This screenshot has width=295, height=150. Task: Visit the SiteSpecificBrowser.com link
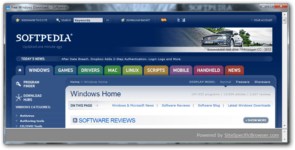coord(252,135)
